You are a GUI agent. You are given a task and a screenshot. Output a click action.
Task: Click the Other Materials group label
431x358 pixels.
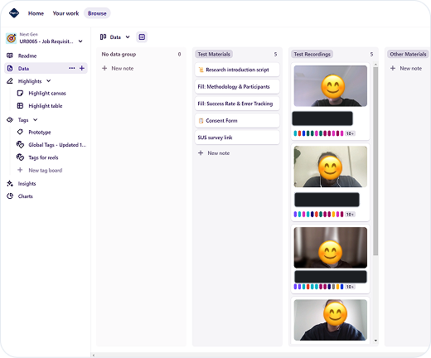point(408,54)
